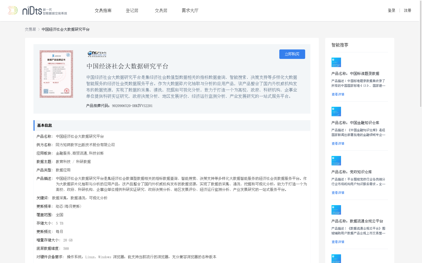Viewport: 422px width, 263px height.
Task: Click the 金融服务,商贸流通,科技创新 value
Action: click(x=80, y=153)
